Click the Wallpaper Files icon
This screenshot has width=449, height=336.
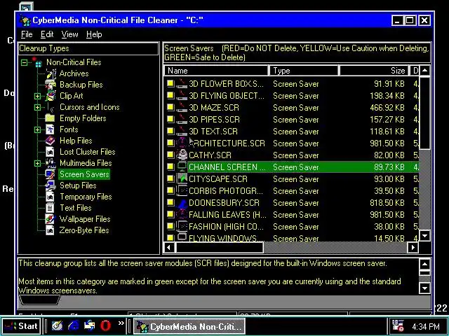[x=50, y=219]
